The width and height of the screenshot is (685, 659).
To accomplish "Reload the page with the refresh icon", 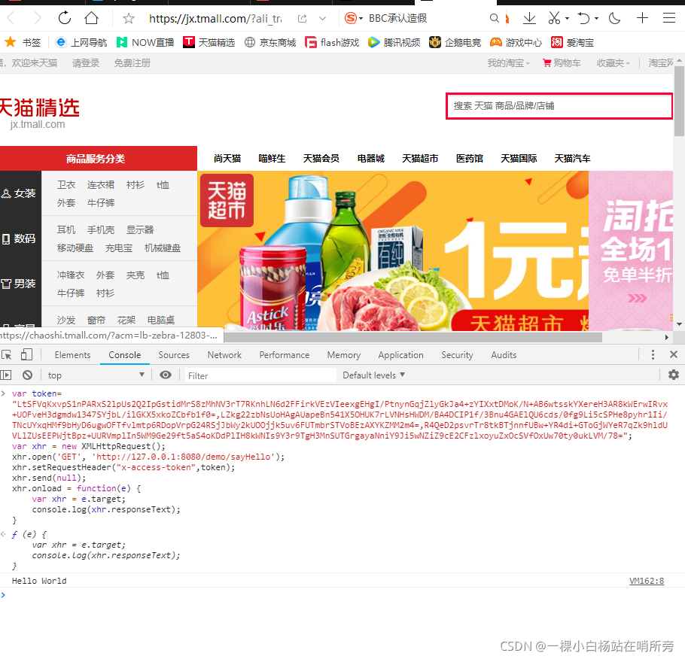I will point(65,18).
